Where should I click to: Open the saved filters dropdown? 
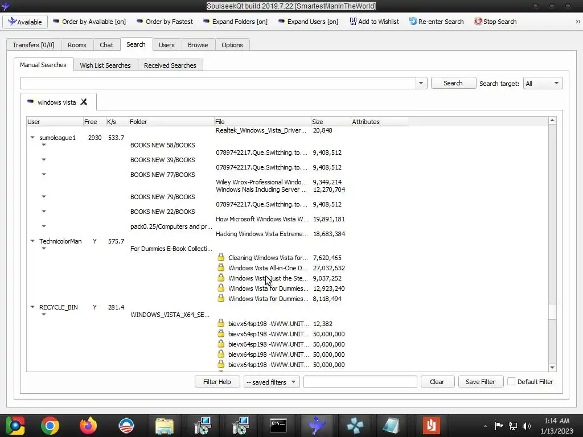coord(272,382)
